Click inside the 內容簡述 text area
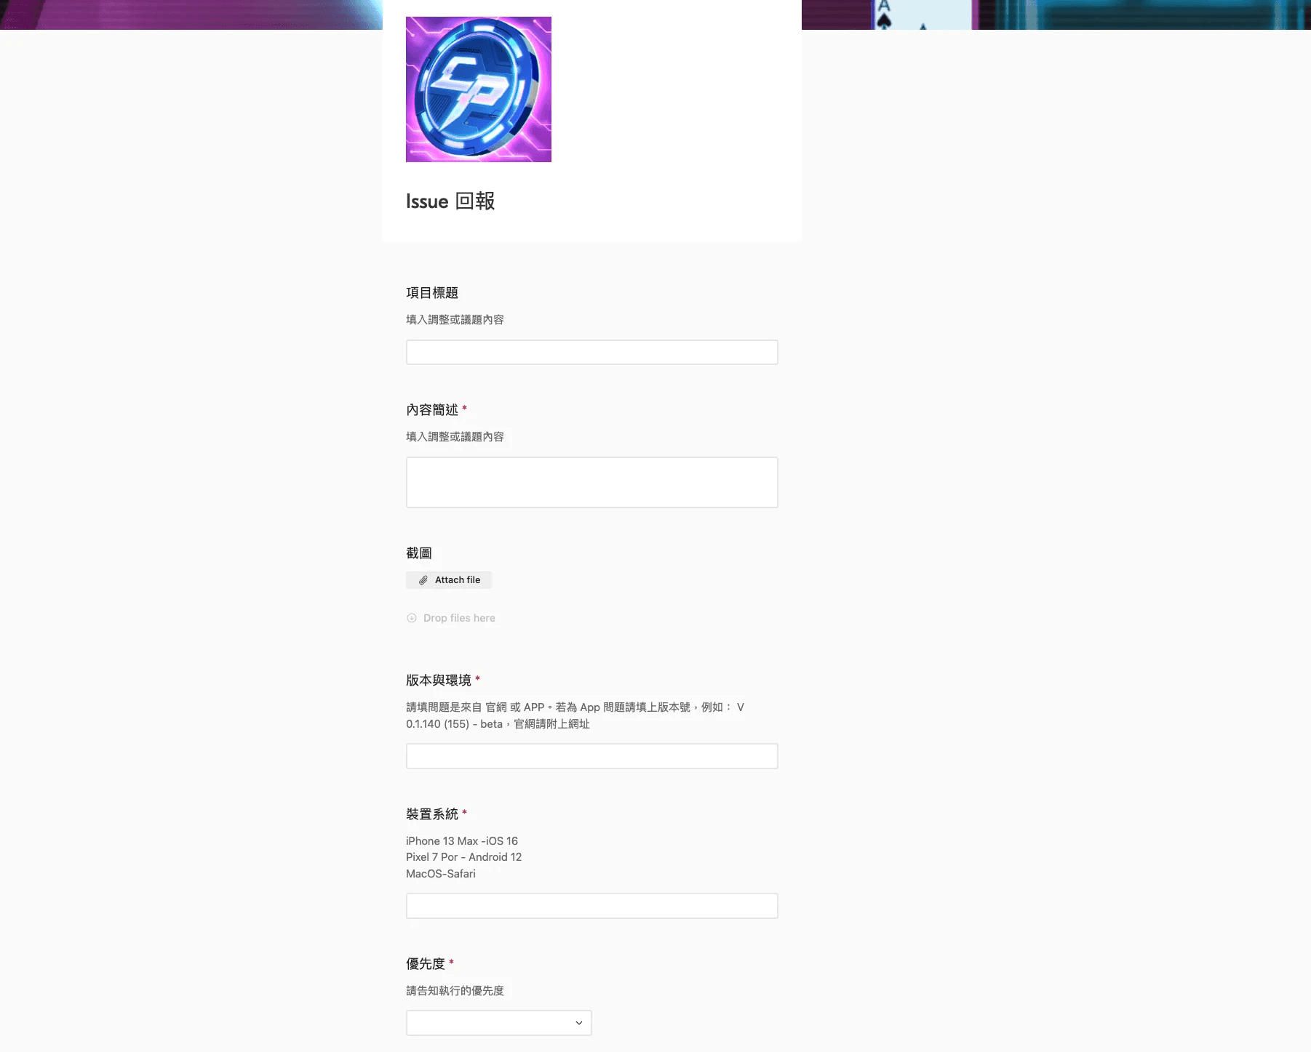This screenshot has width=1311, height=1052. click(592, 483)
